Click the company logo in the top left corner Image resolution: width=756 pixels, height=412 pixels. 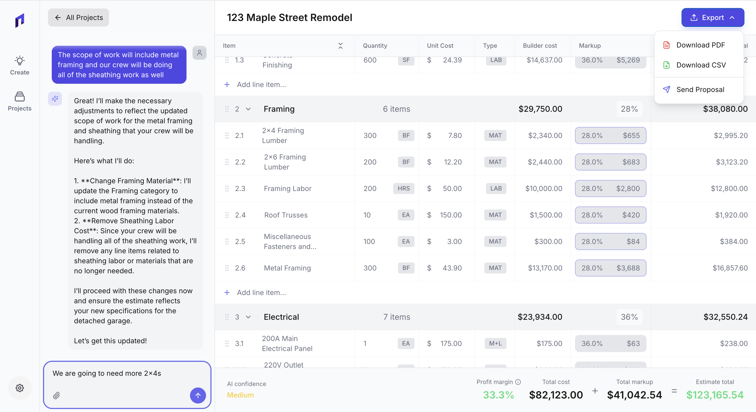click(x=19, y=20)
